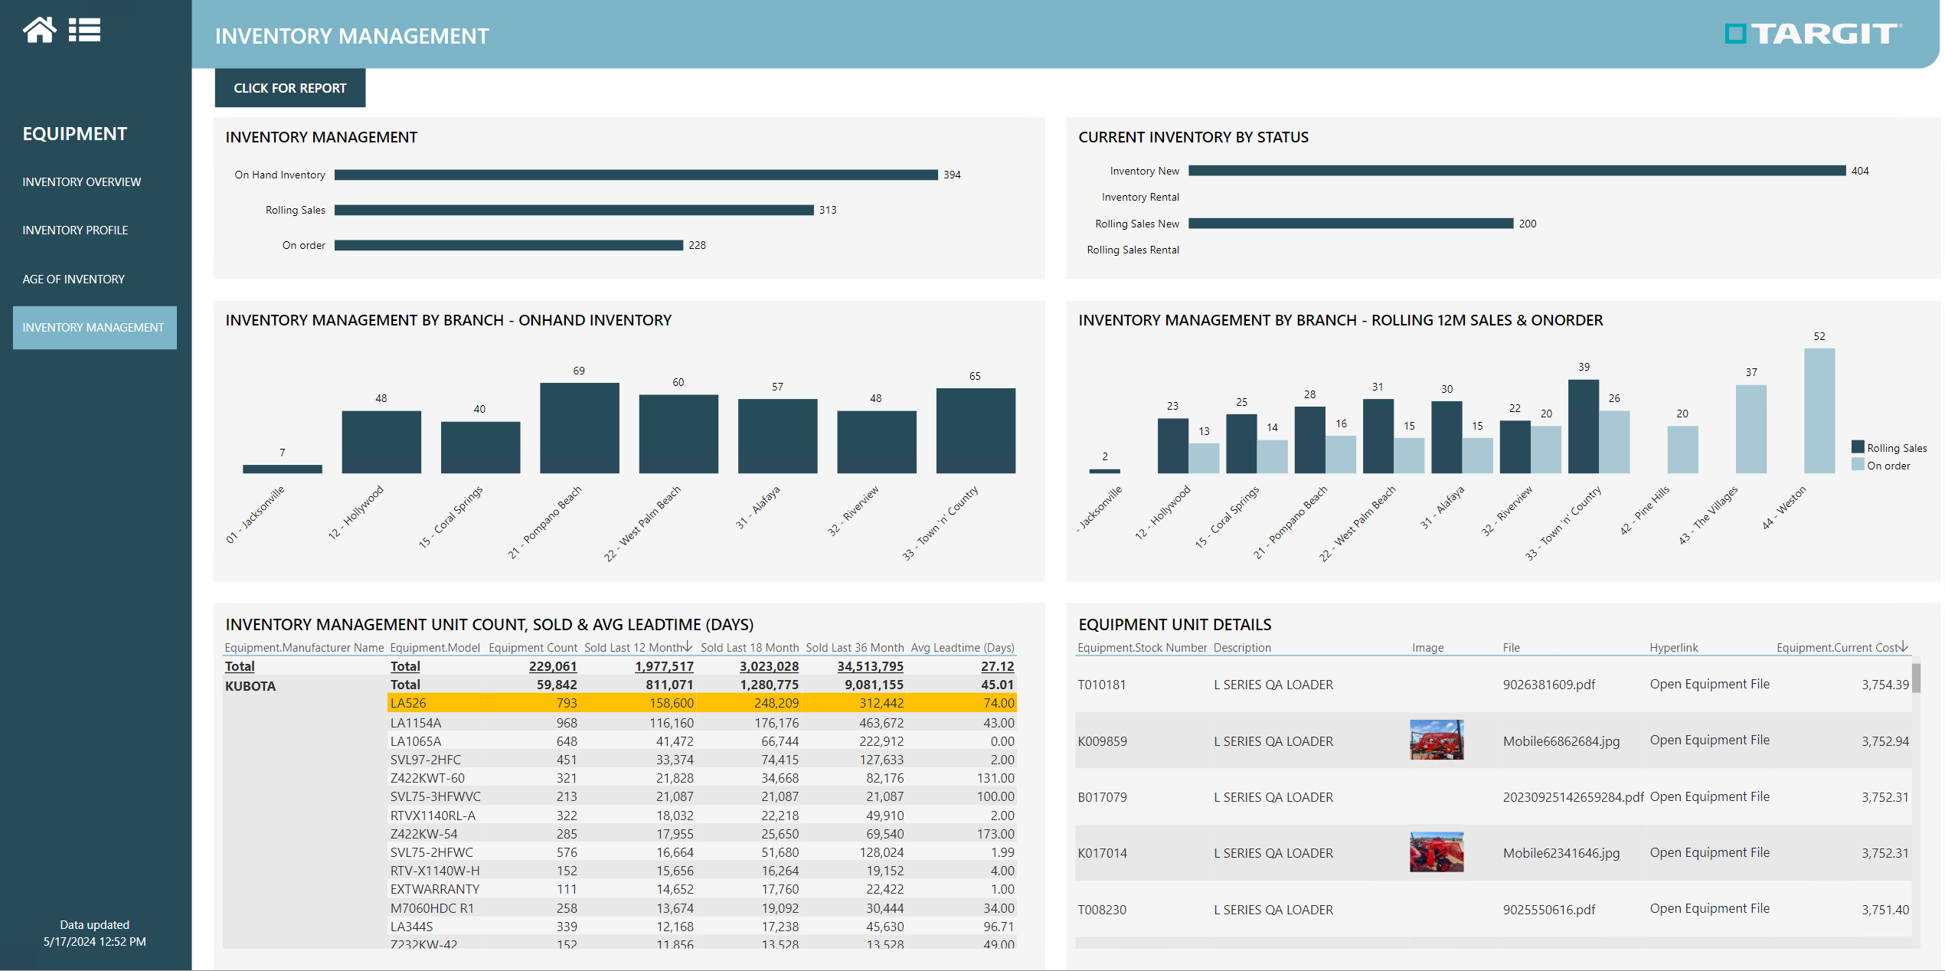
Task: Click the TARGIT logo
Action: click(1812, 34)
